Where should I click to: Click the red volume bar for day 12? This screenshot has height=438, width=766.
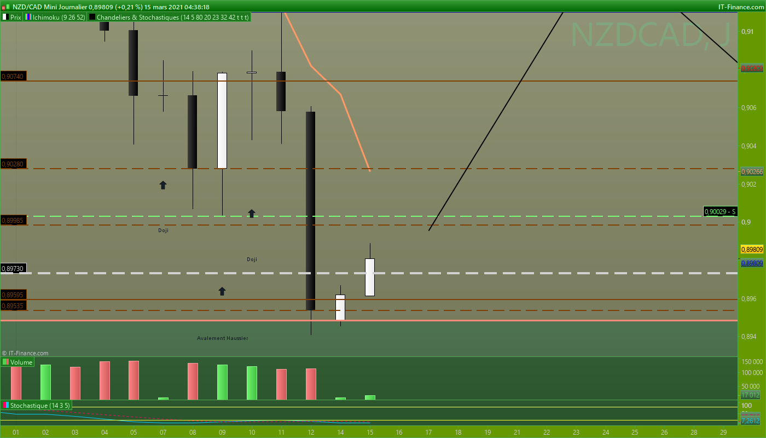point(311,384)
